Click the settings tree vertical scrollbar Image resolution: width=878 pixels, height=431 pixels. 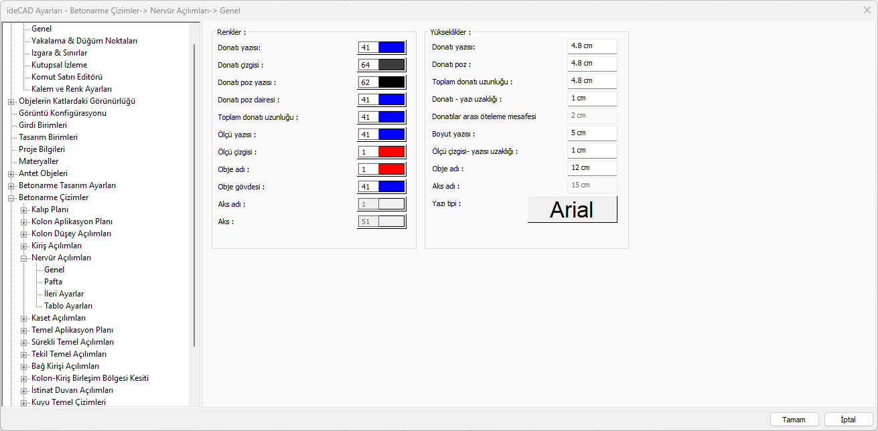(x=194, y=194)
